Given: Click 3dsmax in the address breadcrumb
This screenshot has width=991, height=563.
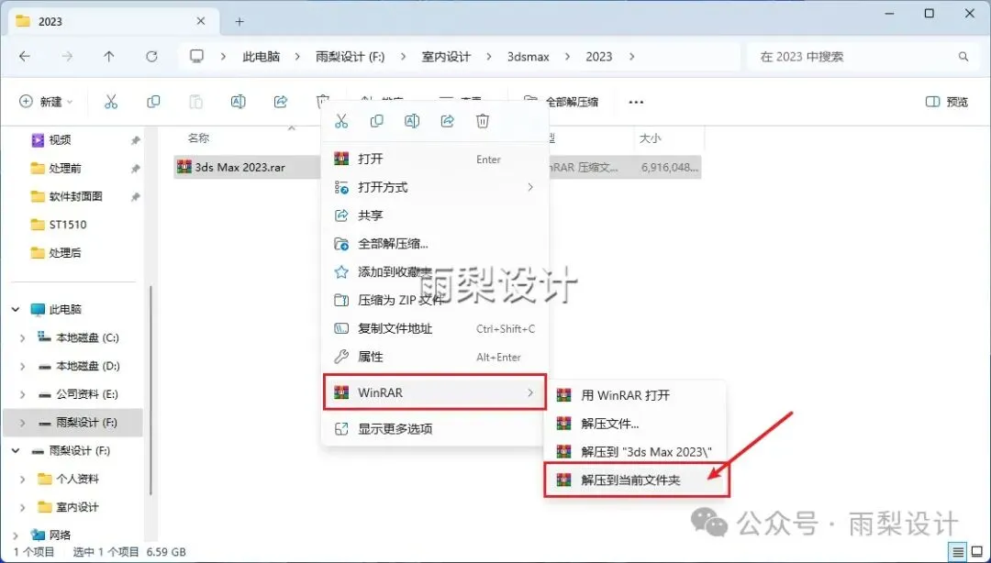Looking at the screenshot, I should click(x=529, y=56).
